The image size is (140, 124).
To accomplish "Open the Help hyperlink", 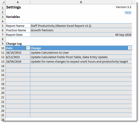I will coord(128,12).
